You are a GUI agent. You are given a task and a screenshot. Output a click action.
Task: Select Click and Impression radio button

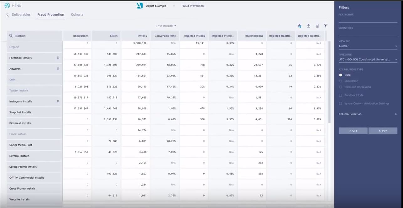pyautogui.click(x=341, y=87)
